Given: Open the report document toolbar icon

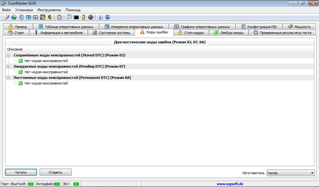Looking at the screenshot, I should [22, 17].
